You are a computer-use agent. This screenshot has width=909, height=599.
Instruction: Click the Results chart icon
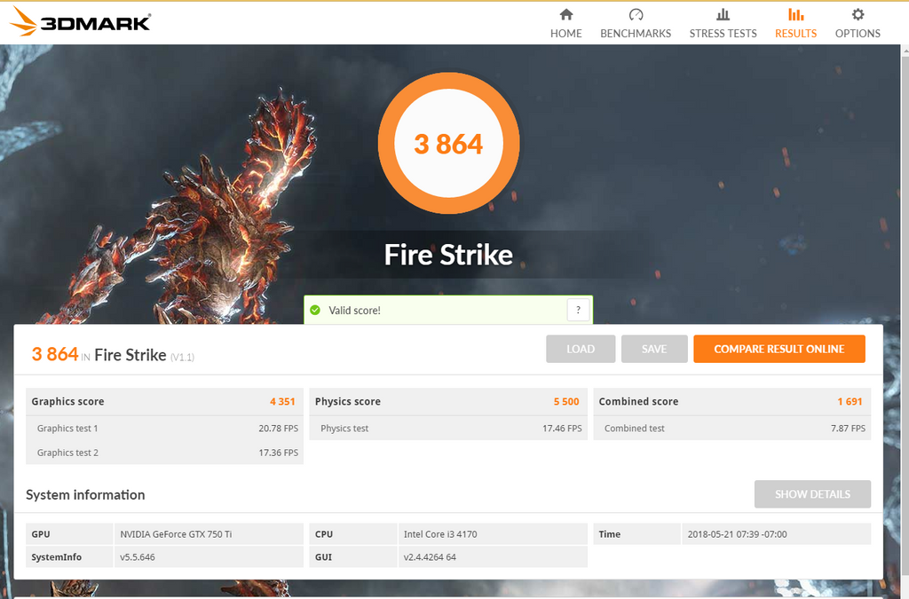(795, 14)
